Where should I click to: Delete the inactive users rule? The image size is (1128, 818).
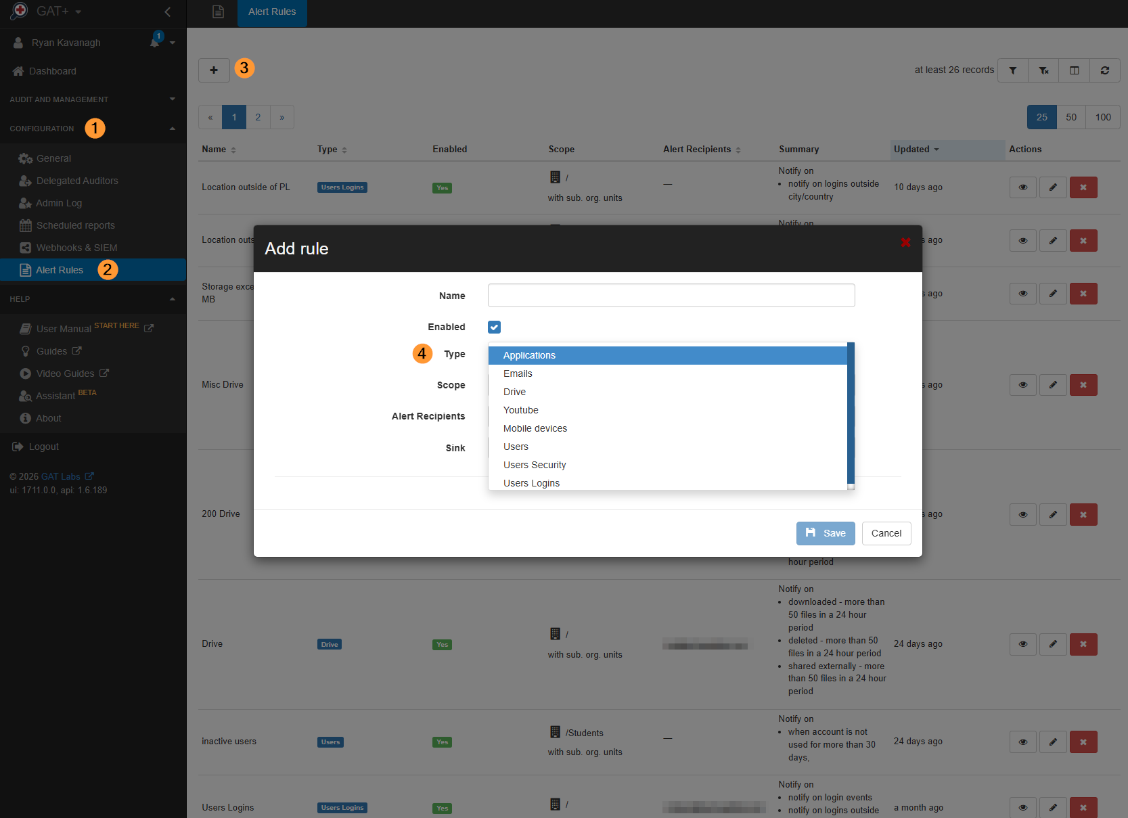coord(1083,742)
